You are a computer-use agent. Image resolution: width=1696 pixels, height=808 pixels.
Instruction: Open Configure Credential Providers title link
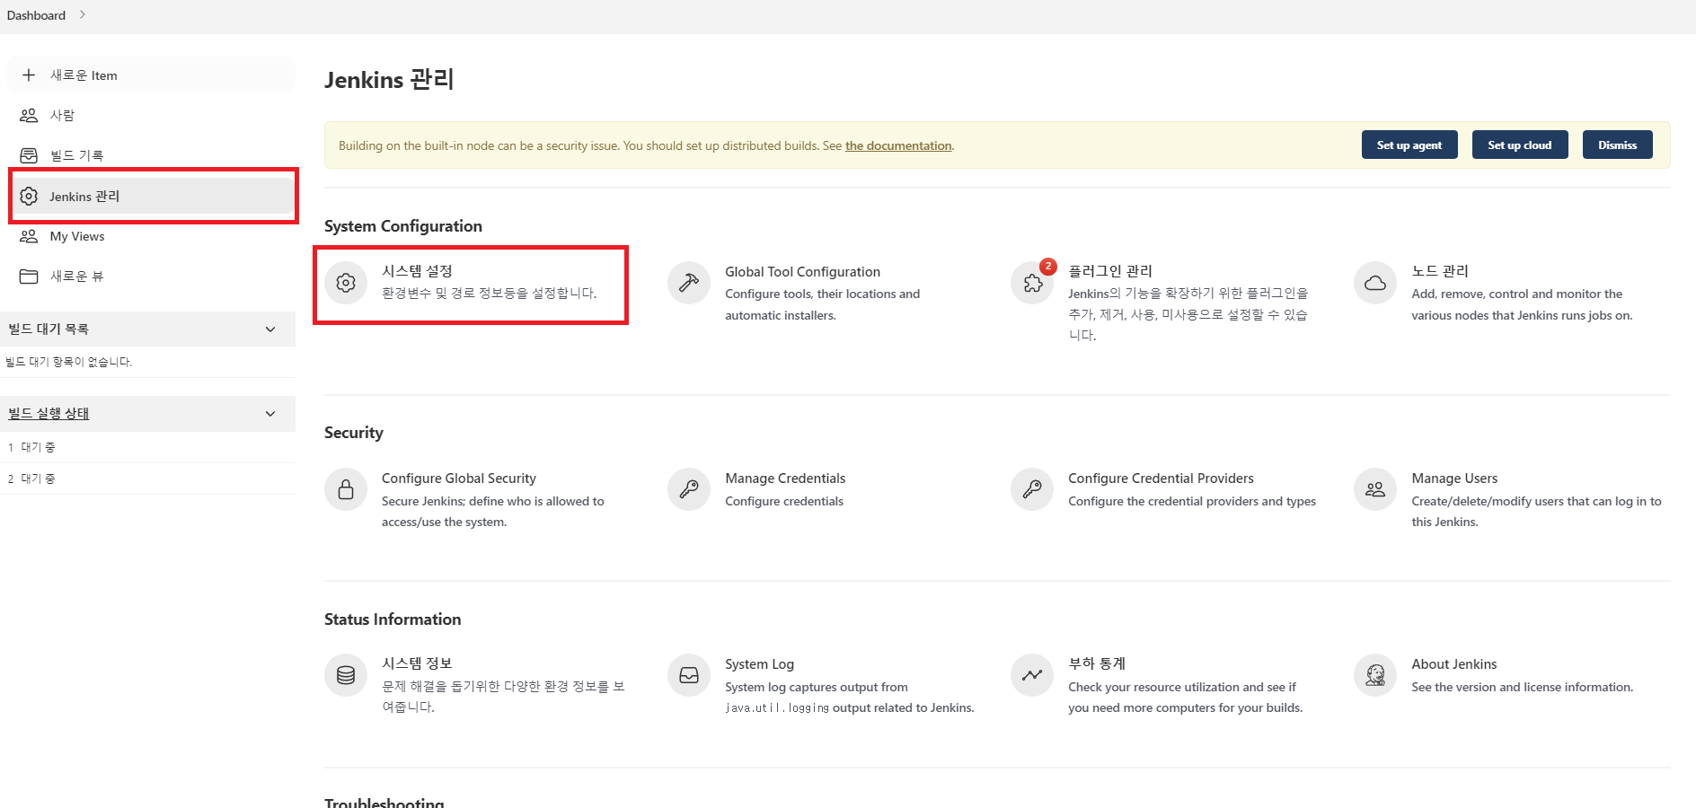click(x=1161, y=479)
